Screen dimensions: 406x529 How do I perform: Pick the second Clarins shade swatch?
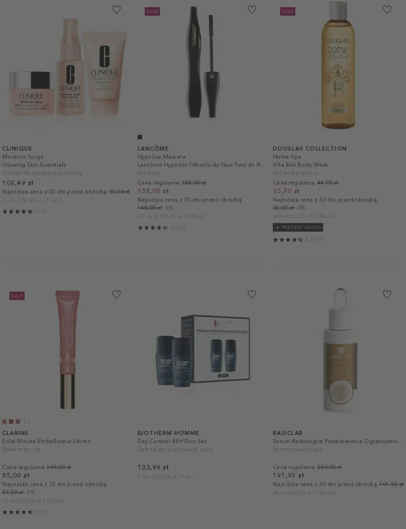click(x=11, y=422)
